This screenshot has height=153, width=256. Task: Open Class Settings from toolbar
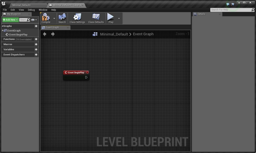tap(77, 18)
